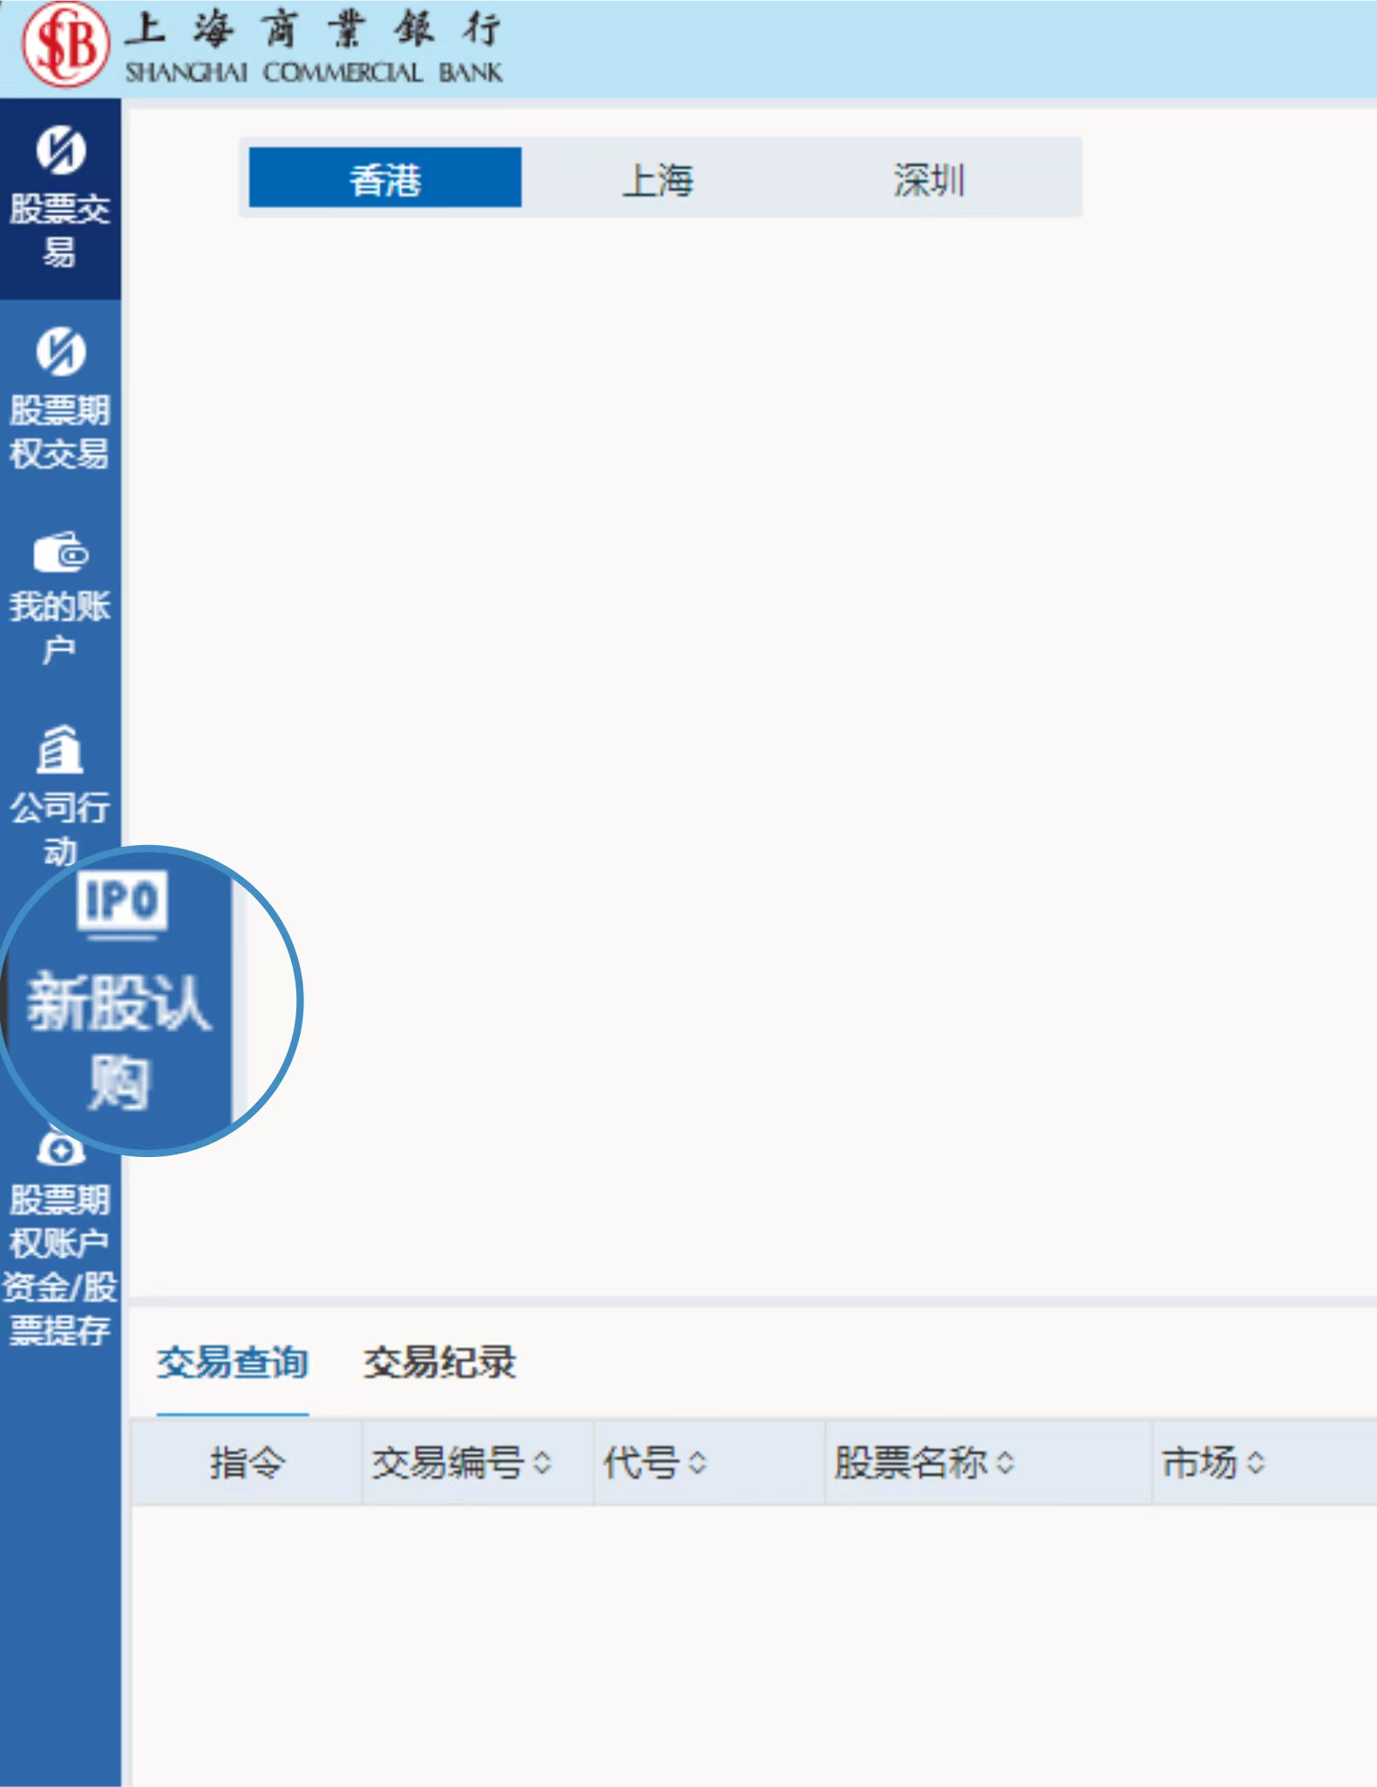This screenshot has height=1787, width=1377.
Task: Open the 公司行动 building icon
Action: tap(59, 749)
